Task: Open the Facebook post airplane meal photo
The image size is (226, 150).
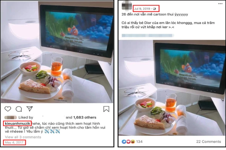Action: pyautogui.click(x=172, y=88)
